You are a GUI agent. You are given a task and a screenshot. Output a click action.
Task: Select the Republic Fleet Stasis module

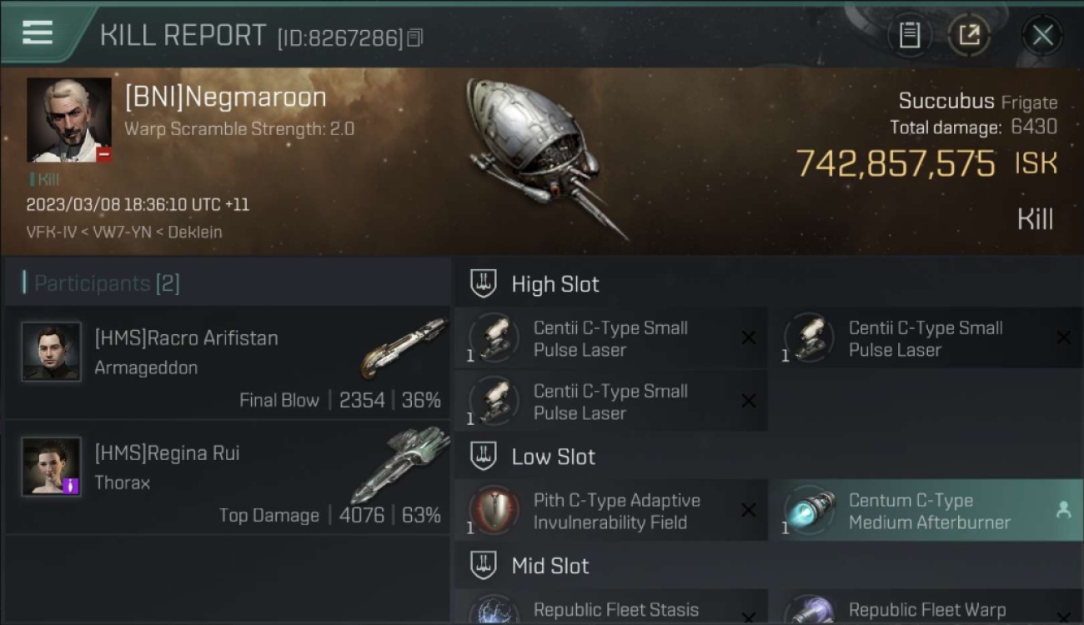(x=610, y=609)
